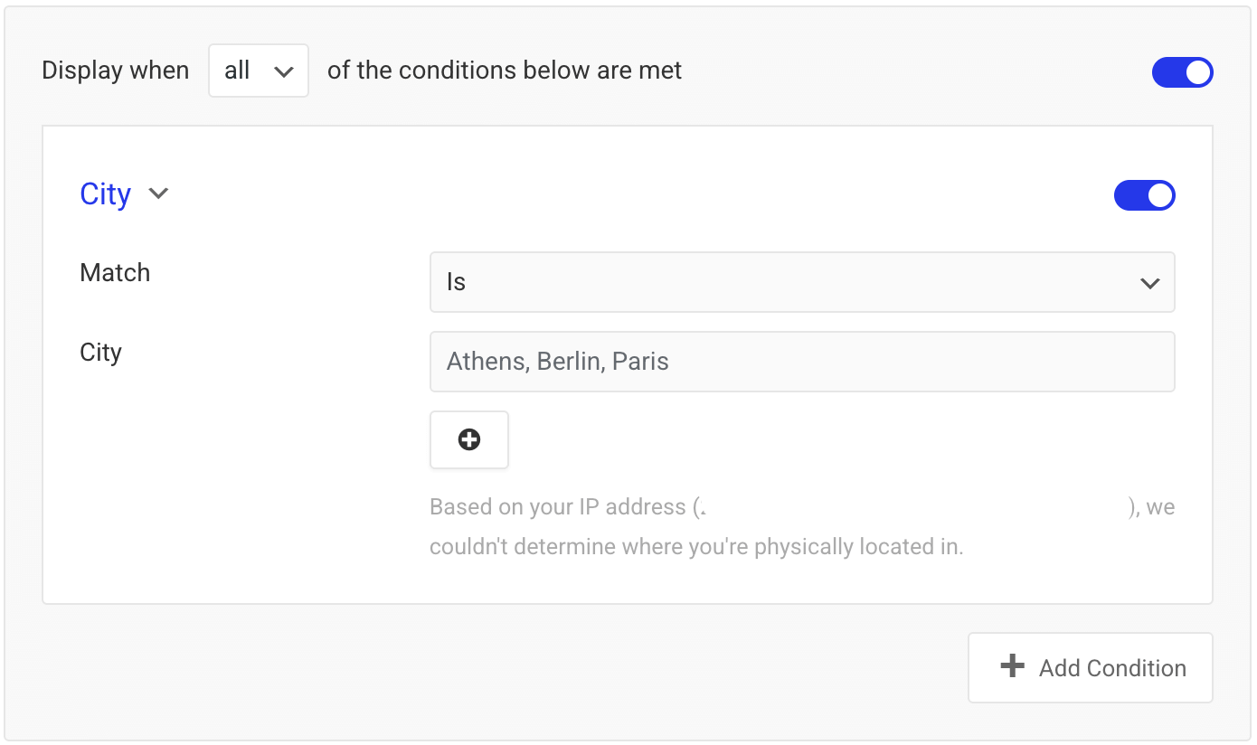Image resolution: width=1257 pixels, height=745 pixels.
Task: Click the Match field label
Action: (x=115, y=273)
